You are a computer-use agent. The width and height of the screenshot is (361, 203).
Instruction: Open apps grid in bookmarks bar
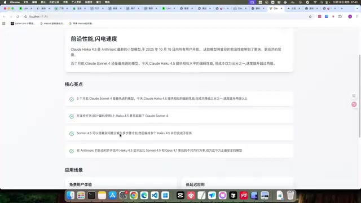coord(4,23)
